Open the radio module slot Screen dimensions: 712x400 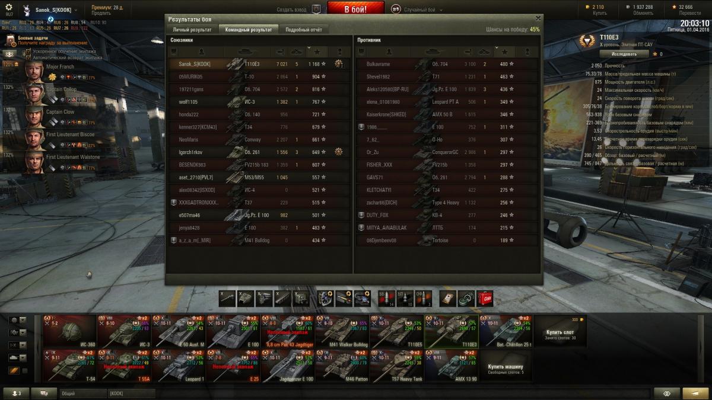click(301, 298)
